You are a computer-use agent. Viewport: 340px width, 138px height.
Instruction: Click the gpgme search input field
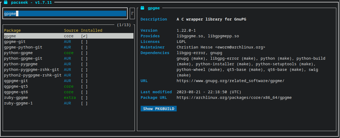pyautogui.click(x=65, y=14)
